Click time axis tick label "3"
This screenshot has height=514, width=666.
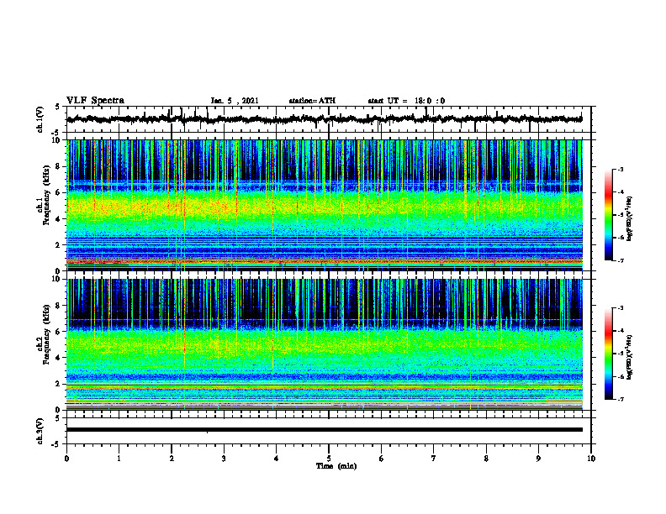pos(224,459)
